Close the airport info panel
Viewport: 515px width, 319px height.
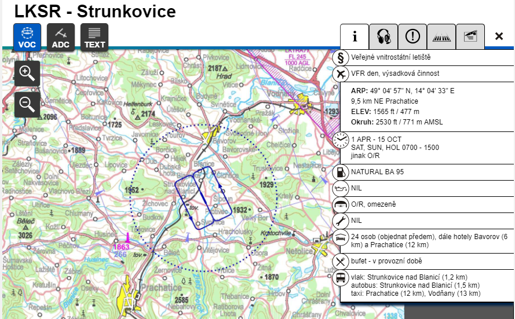point(499,36)
